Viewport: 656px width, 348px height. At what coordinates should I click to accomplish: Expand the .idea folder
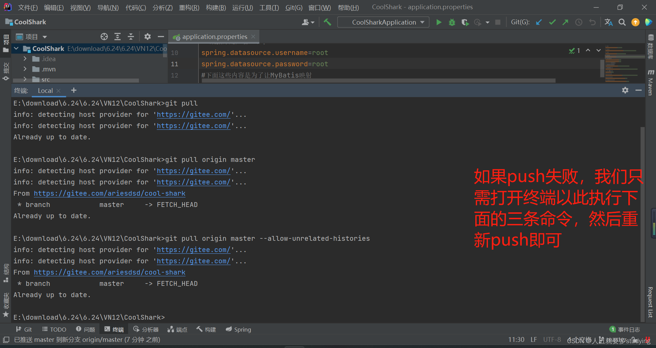(25, 59)
